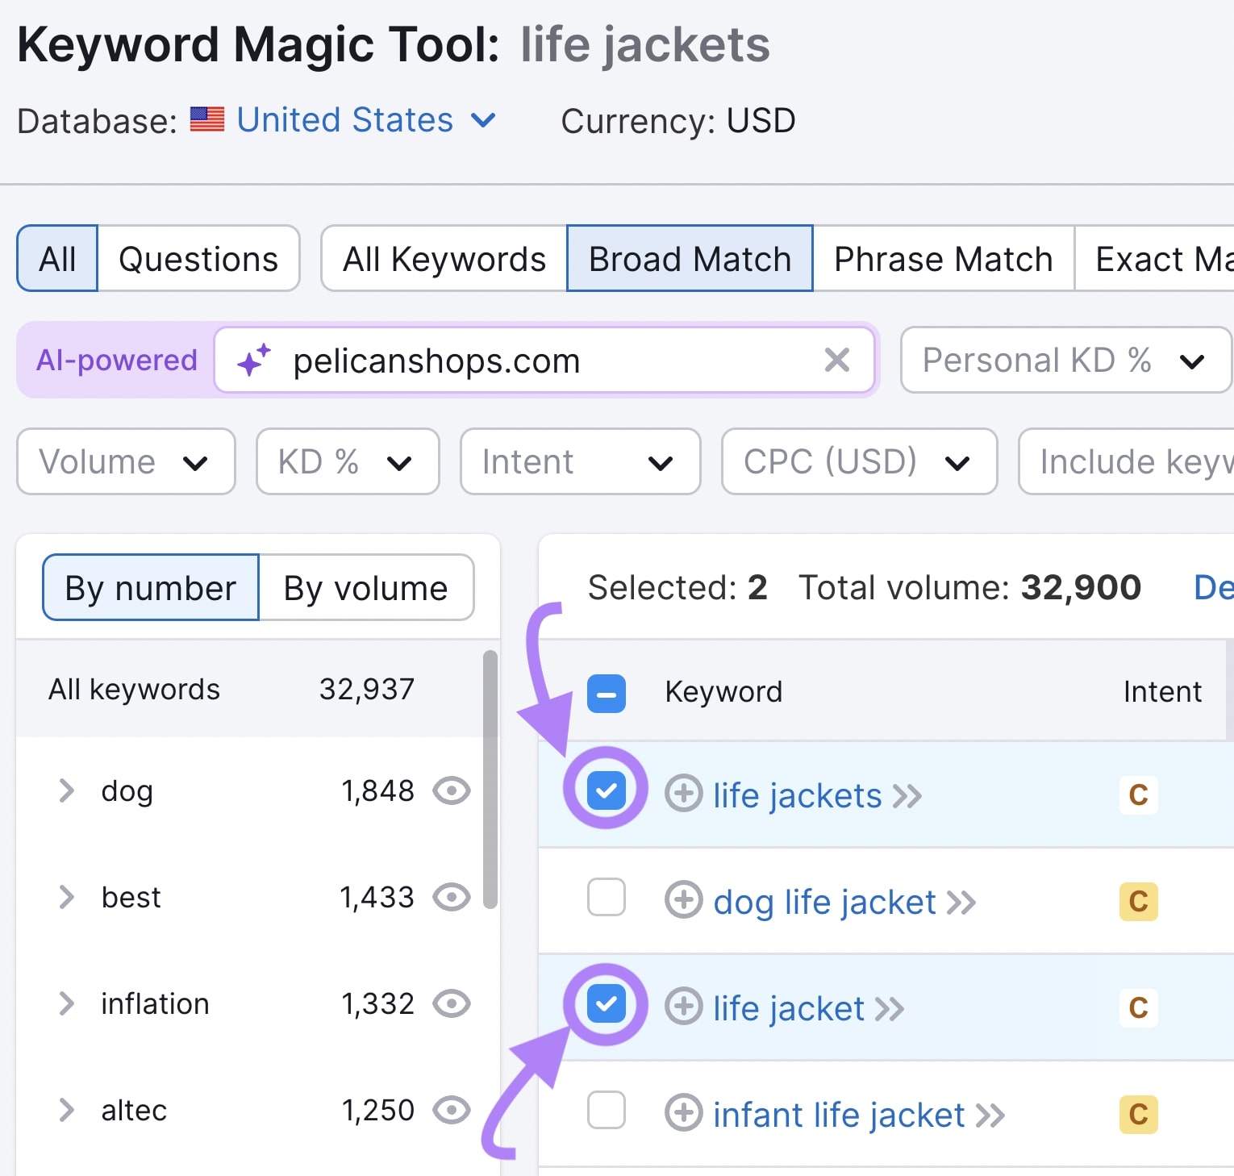Open the CPC (USD) filter dropdown
Viewport: 1234px width, 1176px height.
click(859, 461)
